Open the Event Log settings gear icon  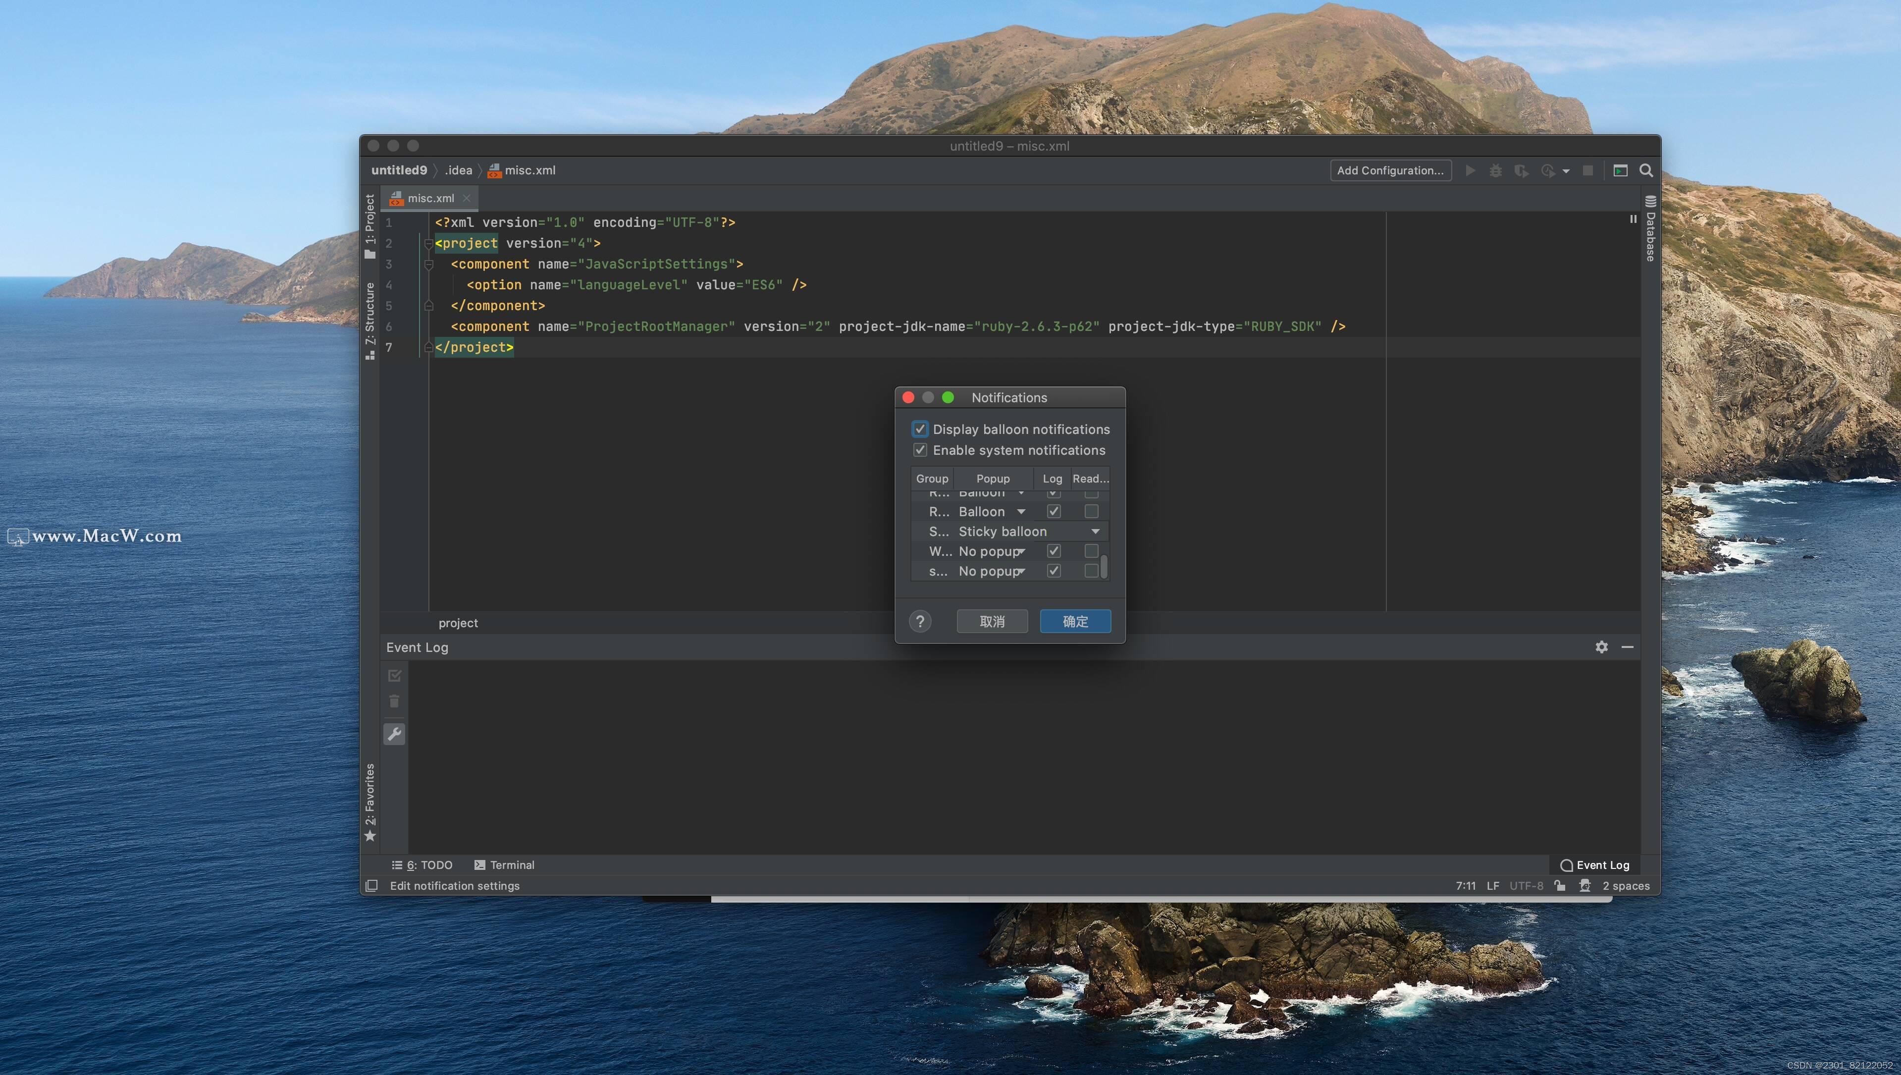point(1601,647)
